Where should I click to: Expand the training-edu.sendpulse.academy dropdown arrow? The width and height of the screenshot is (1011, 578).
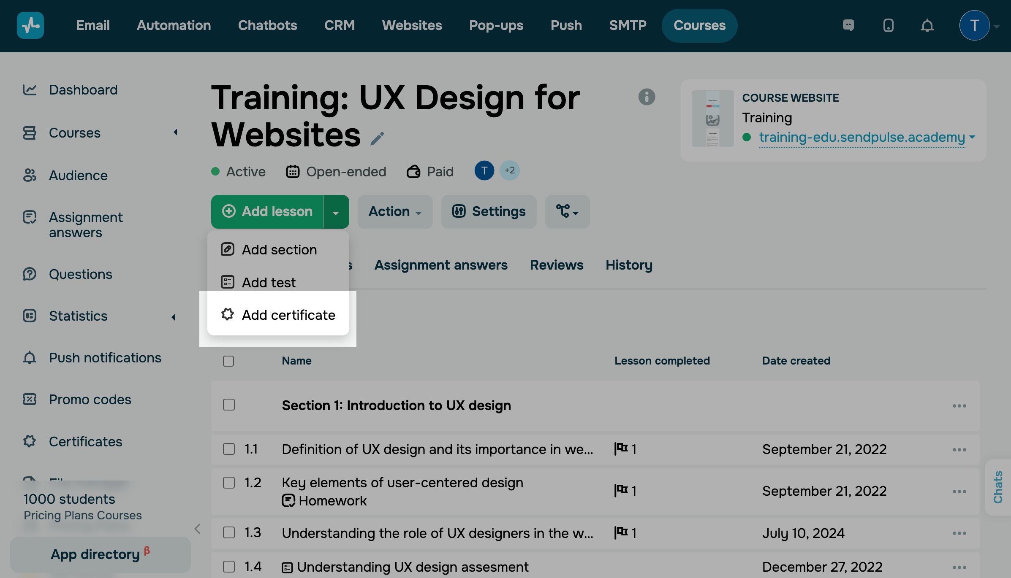[x=972, y=138]
